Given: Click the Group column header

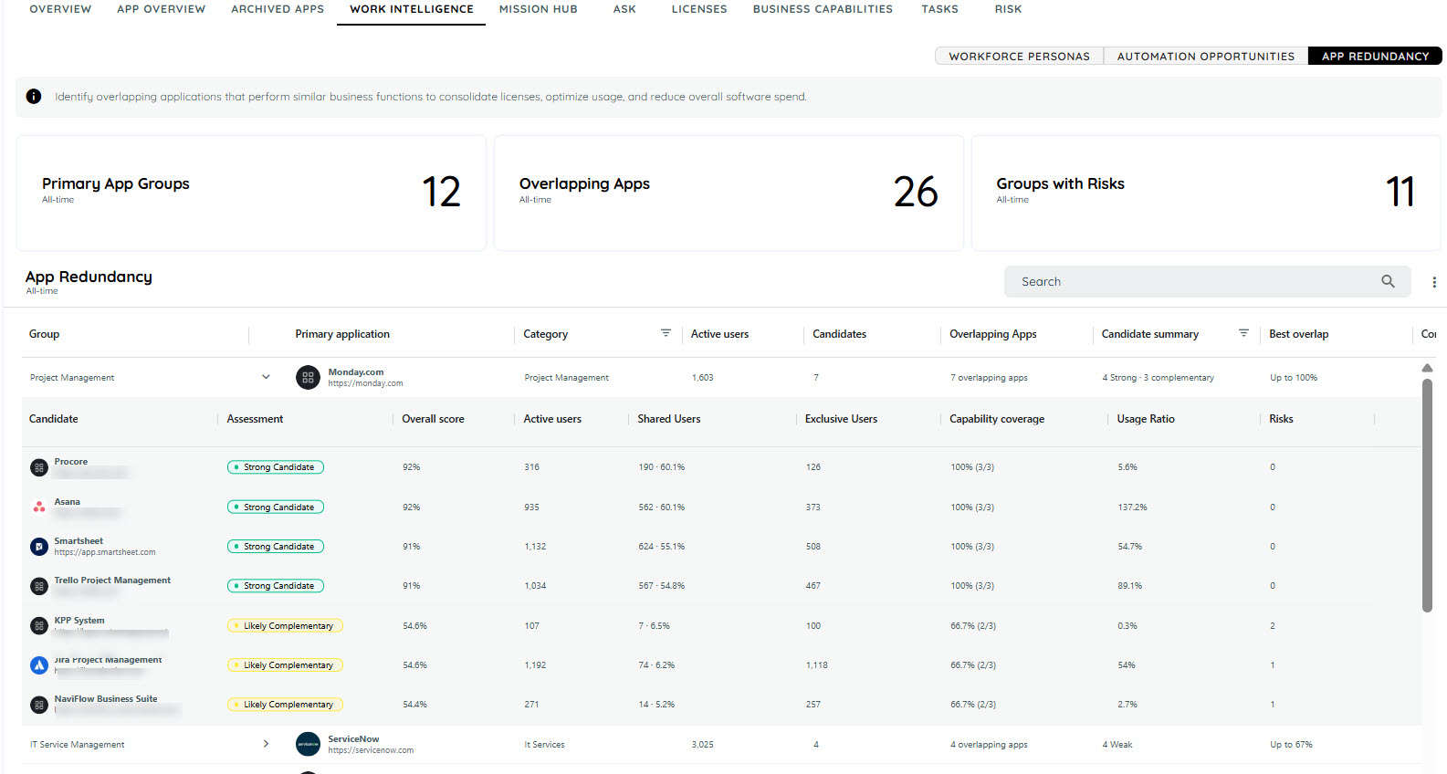Looking at the screenshot, I should coord(44,334).
